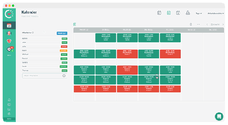Click the employee search magnifier icon

click(44, 32)
